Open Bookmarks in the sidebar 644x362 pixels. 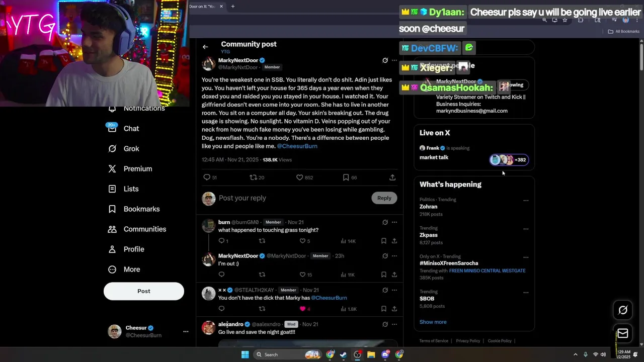click(134, 209)
